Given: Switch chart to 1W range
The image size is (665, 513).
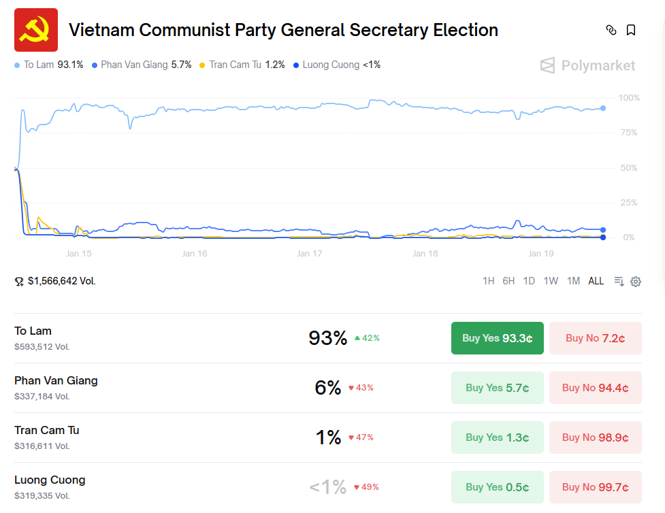Looking at the screenshot, I should click(x=551, y=281).
